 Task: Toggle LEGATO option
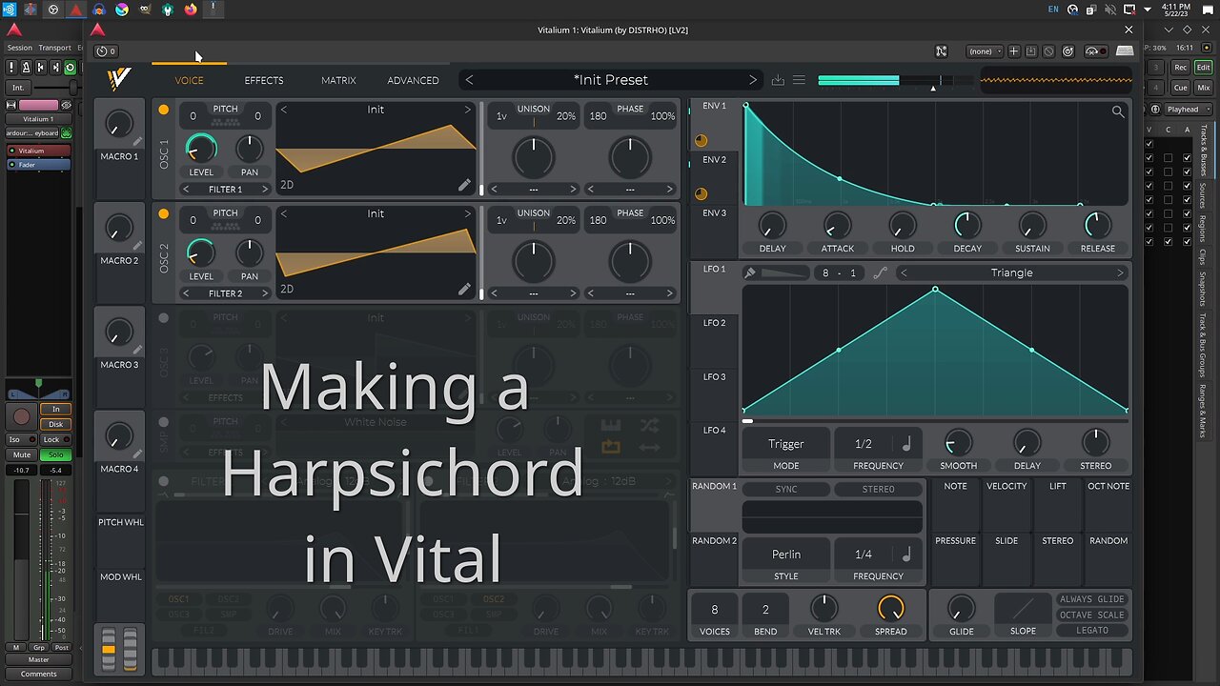[1092, 631]
